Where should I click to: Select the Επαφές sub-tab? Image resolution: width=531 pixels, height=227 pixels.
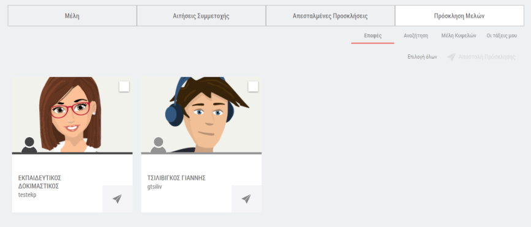point(373,36)
